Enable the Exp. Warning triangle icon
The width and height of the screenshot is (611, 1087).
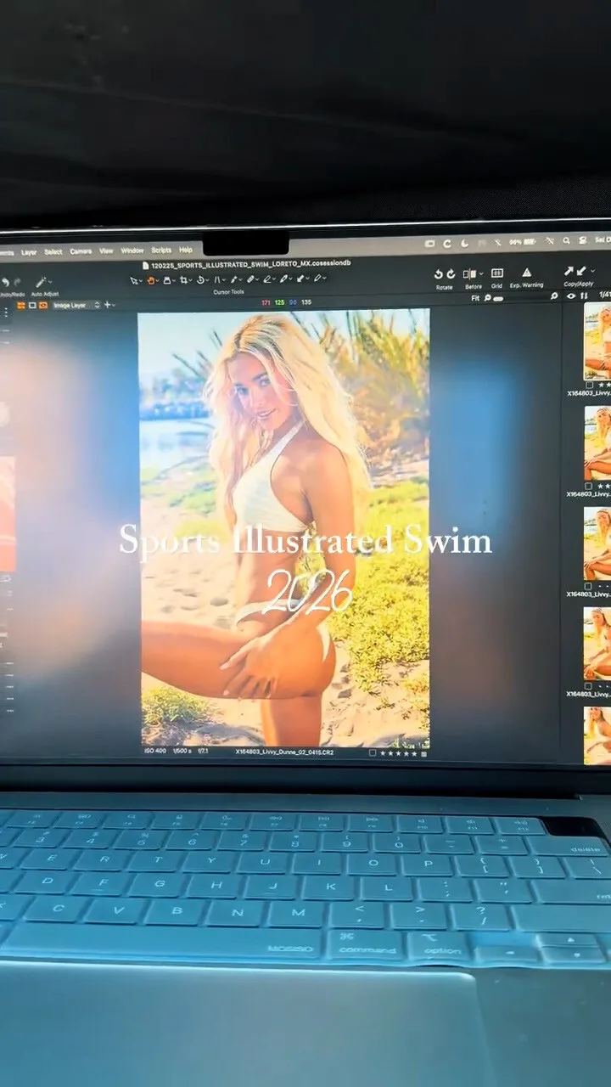click(x=526, y=273)
